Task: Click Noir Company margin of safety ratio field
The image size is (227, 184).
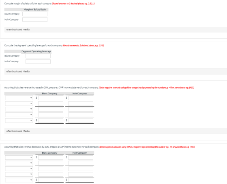Action: point(35,19)
